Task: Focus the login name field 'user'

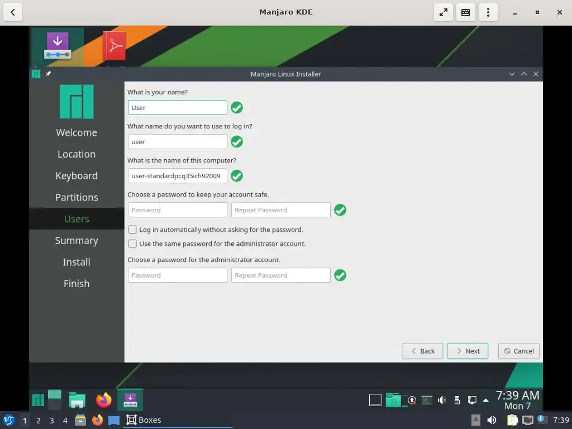Action: (177, 141)
